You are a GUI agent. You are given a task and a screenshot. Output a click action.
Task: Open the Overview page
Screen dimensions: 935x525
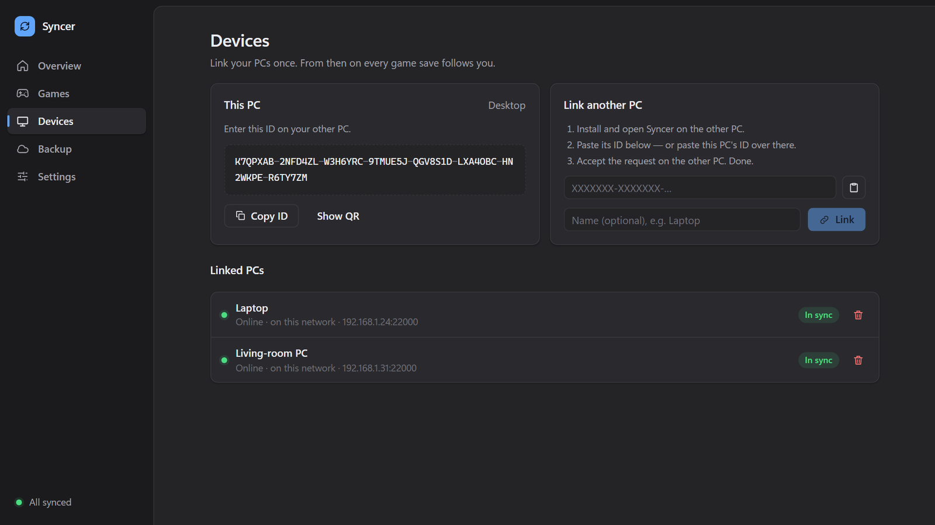point(77,66)
